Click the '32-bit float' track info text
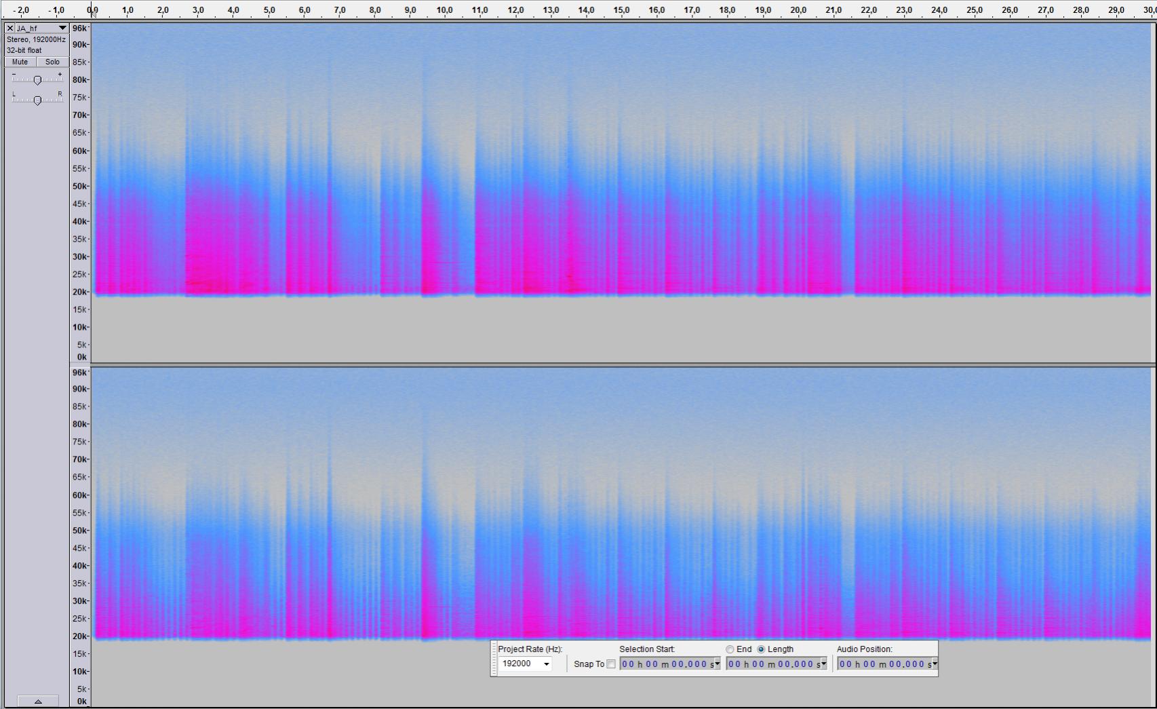The width and height of the screenshot is (1157, 709). pyautogui.click(x=24, y=50)
